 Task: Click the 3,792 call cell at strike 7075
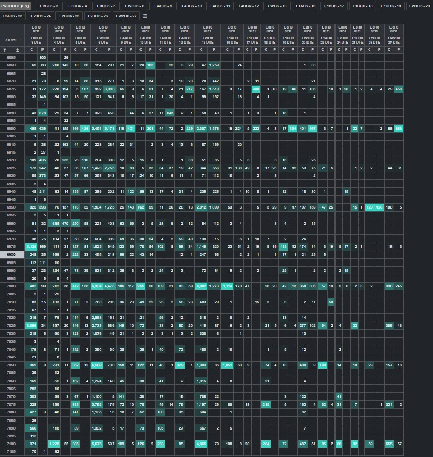97,405
